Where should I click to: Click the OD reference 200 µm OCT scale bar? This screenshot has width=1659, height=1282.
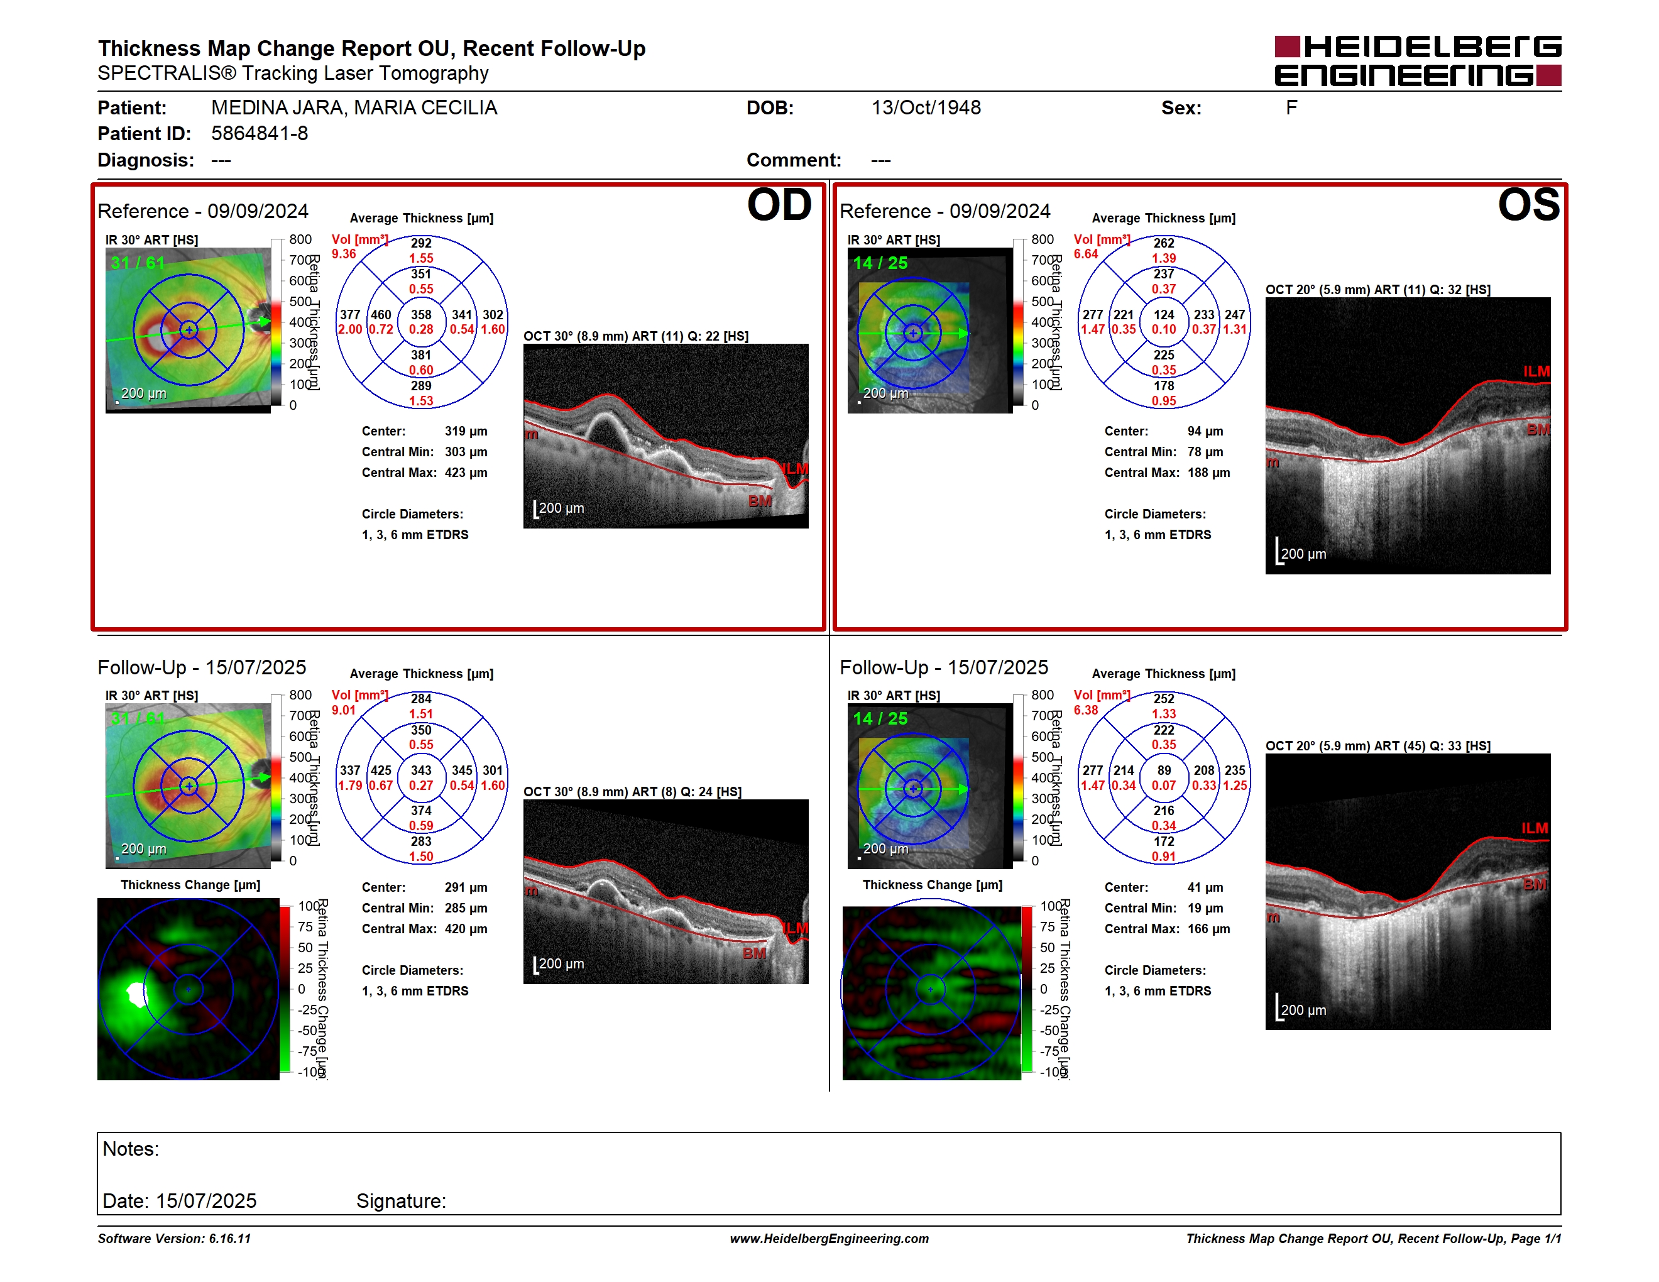(558, 509)
